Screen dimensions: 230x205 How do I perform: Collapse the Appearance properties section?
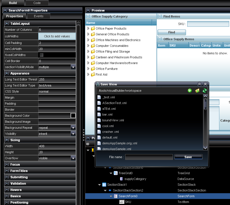(6, 73)
